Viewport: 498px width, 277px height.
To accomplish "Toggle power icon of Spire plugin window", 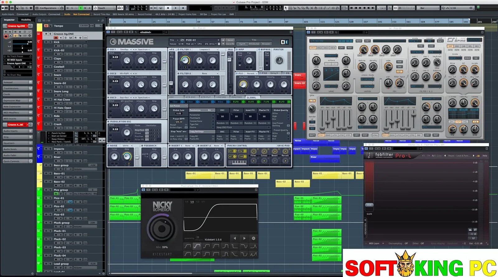I will (308, 32).
